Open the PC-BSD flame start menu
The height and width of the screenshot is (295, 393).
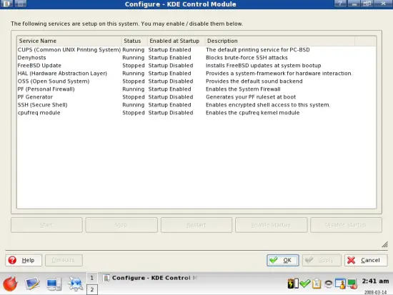click(10, 284)
